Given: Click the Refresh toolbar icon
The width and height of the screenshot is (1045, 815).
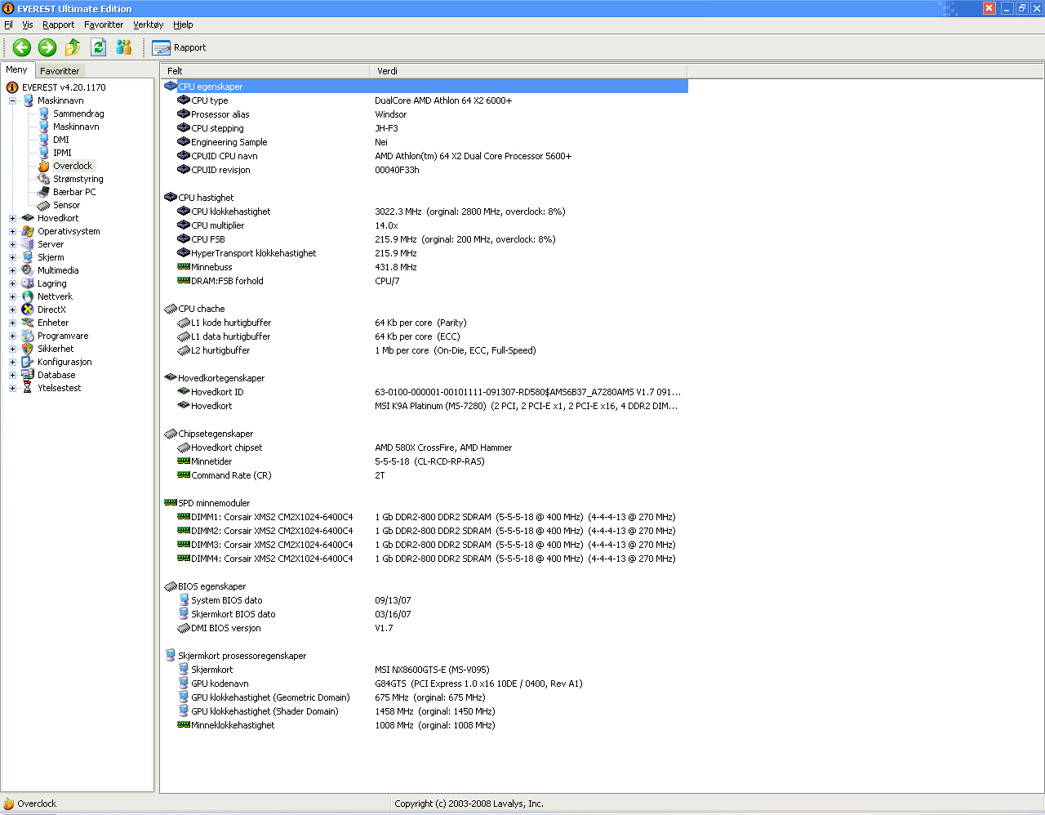Looking at the screenshot, I should click(99, 47).
